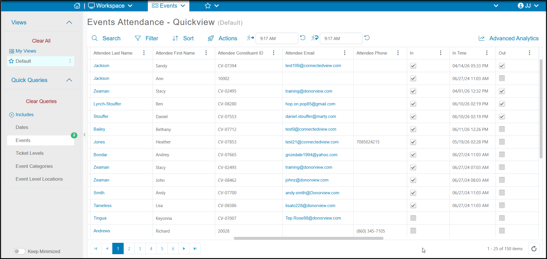Toggle Out checkbox for Ann Jackson

pyautogui.click(x=502, y=78)
